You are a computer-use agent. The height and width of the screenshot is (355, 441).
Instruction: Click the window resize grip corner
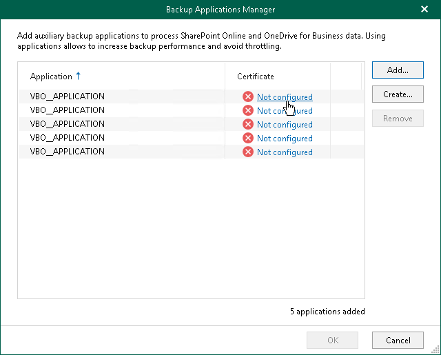[x=436, y=350]
